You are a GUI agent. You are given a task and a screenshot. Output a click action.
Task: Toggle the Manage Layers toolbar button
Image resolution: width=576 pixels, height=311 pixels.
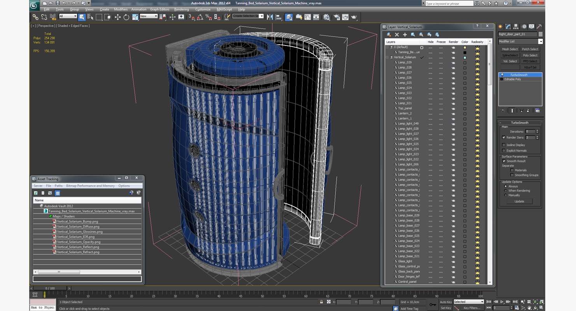pyautogui.click(x=289, y=17)
